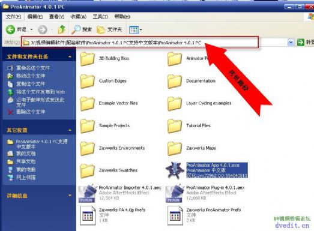Select the Example Vector files folder icon
Screen dimensions: 314x231
(x=87, y=103)
